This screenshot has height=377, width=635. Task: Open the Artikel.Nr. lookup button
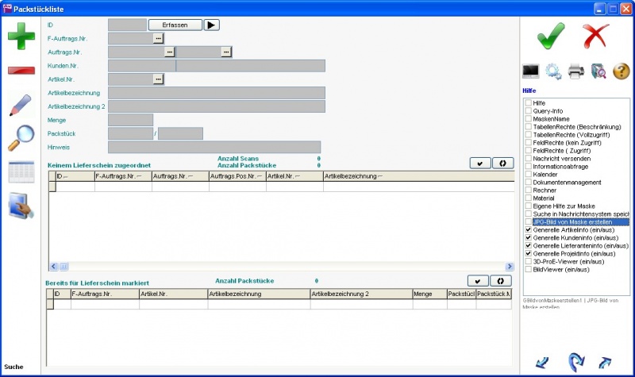(x=158, y=79)
